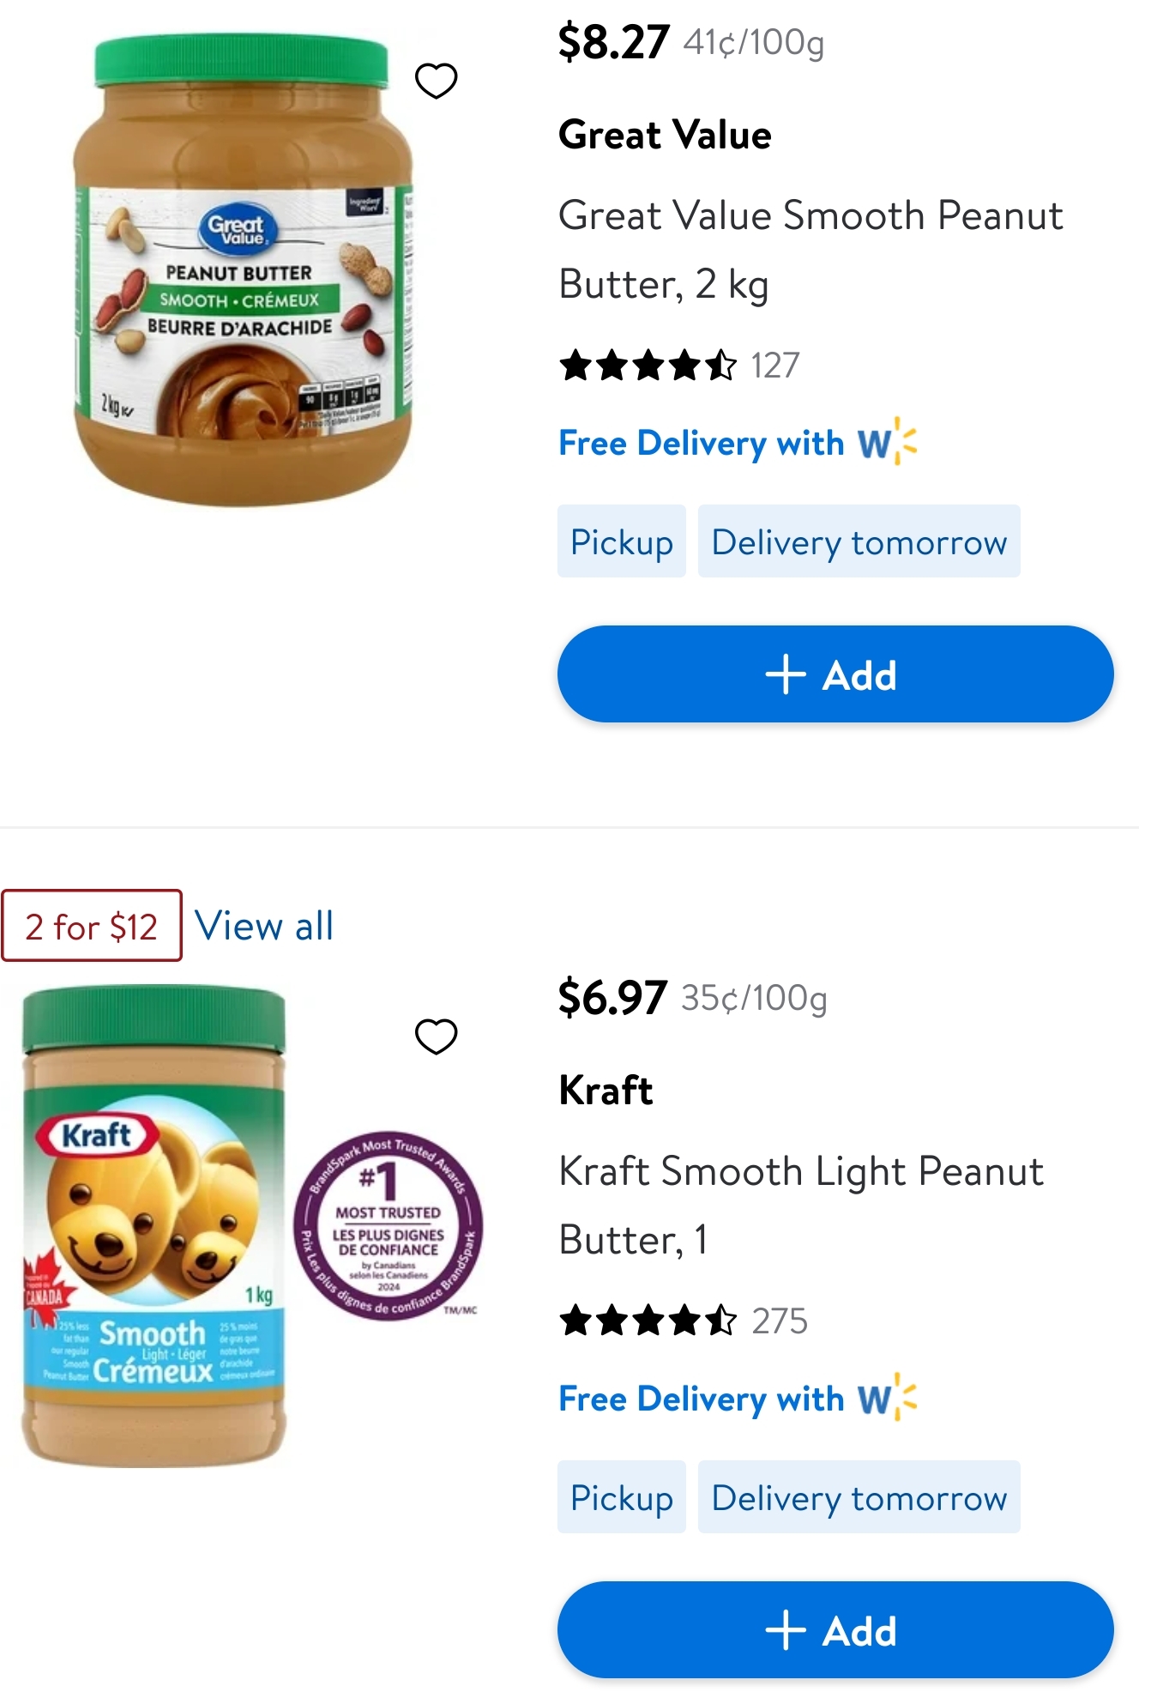The width and height of the screenshot is (1175, 1704).
Task: Click the 2 for $12 deal badge
Action: pyautogui.click(x=92, y=926)
